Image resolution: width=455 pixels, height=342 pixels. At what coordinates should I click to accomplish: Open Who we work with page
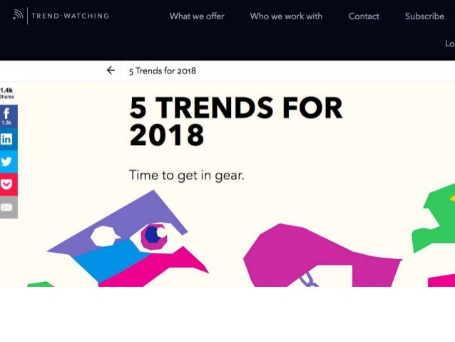click(x=286, y=16)
